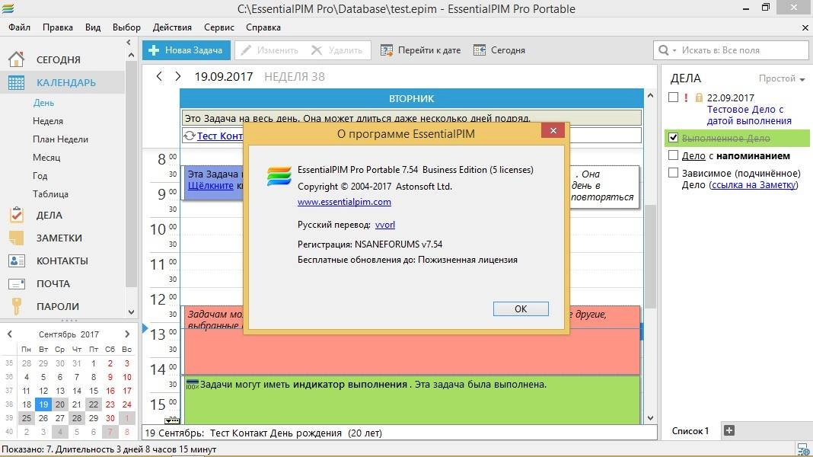Click calendar scroll down arrow
The height and width of the screenshot is (457, 813).
650,418
